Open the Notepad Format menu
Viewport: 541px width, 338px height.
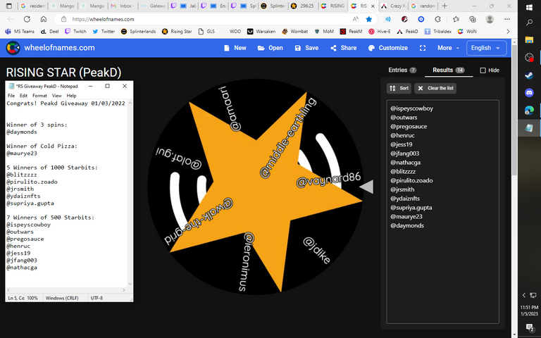click(39, 96)
